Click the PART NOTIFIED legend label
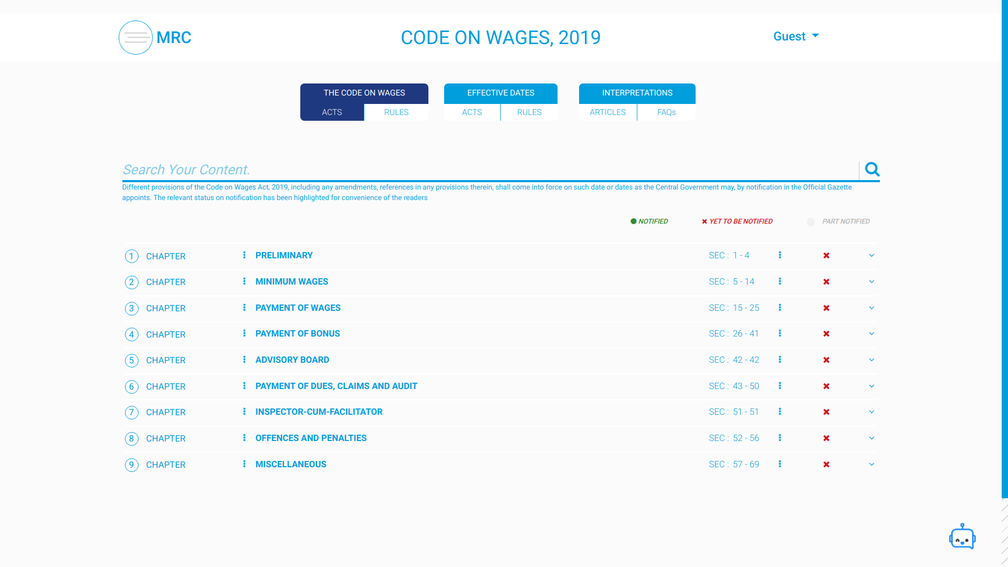Image resolution: width=1008 pixels, height=567 pixels. point(846,222)
